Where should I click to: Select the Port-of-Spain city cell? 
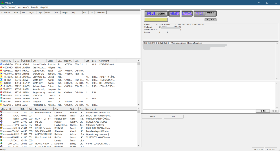point(39,64)
